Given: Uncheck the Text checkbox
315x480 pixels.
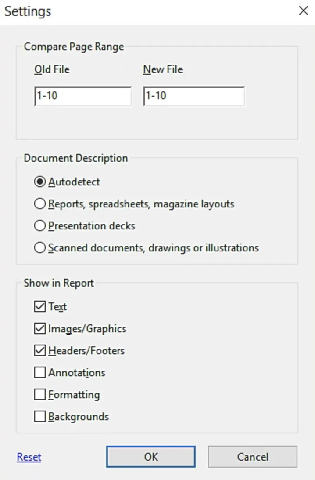Looking at the screenshot, I should click(x=40, y=307).
